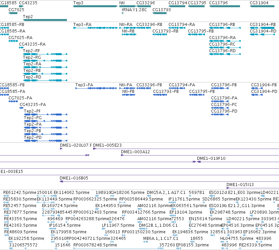Select EST DMG5A.2_1.A17.C1
The width and height of the screenshot is (279, 250).
click(166, 193)
